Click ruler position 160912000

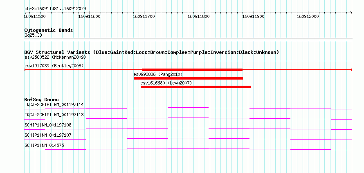pyautogui.click(x=308, y=16)
